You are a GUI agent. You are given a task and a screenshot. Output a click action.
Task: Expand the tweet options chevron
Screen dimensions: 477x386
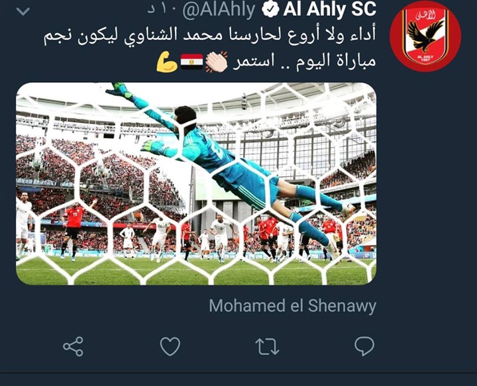click(23, 11)
